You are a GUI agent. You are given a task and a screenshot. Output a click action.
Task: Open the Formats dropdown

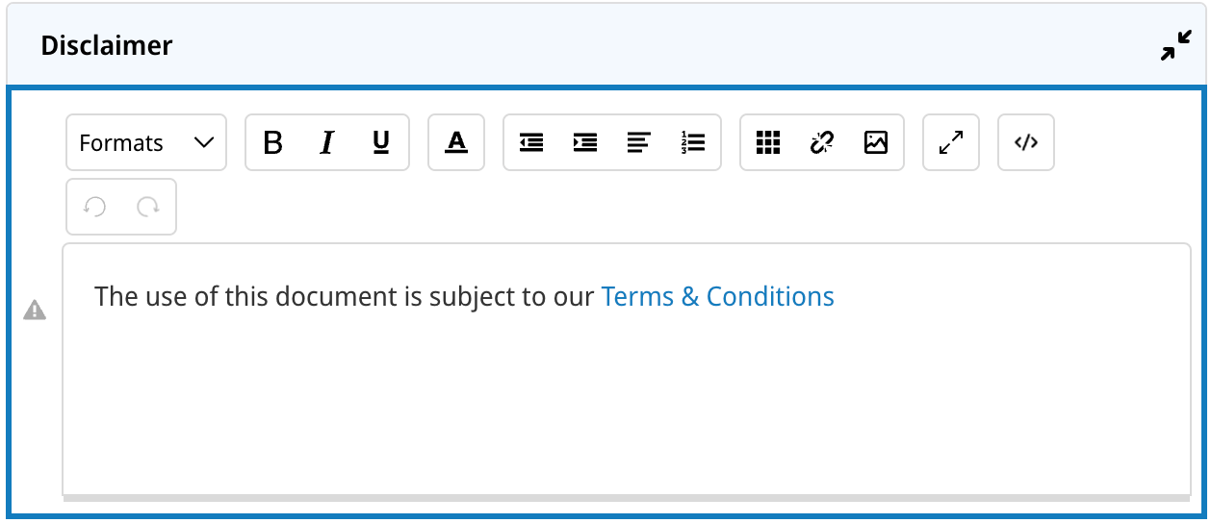(146, 143)
